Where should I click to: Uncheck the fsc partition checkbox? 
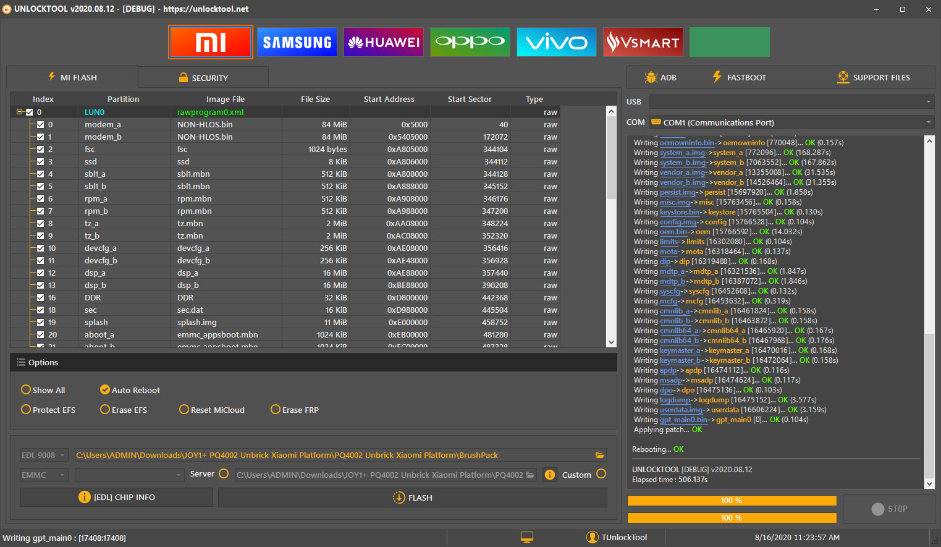pyautogui.click(x=40, y=149)
